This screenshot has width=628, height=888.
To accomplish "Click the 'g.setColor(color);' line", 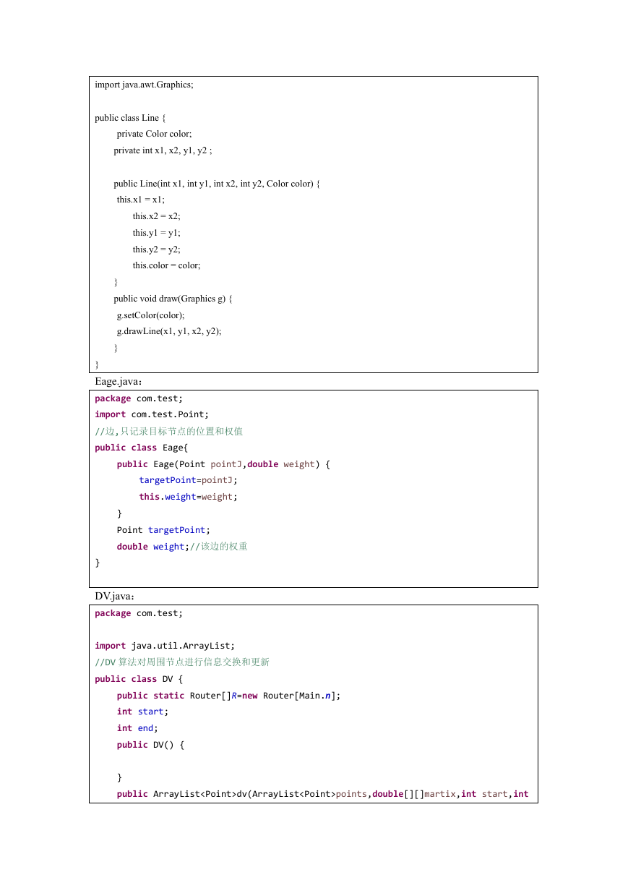I will [151, 315].
